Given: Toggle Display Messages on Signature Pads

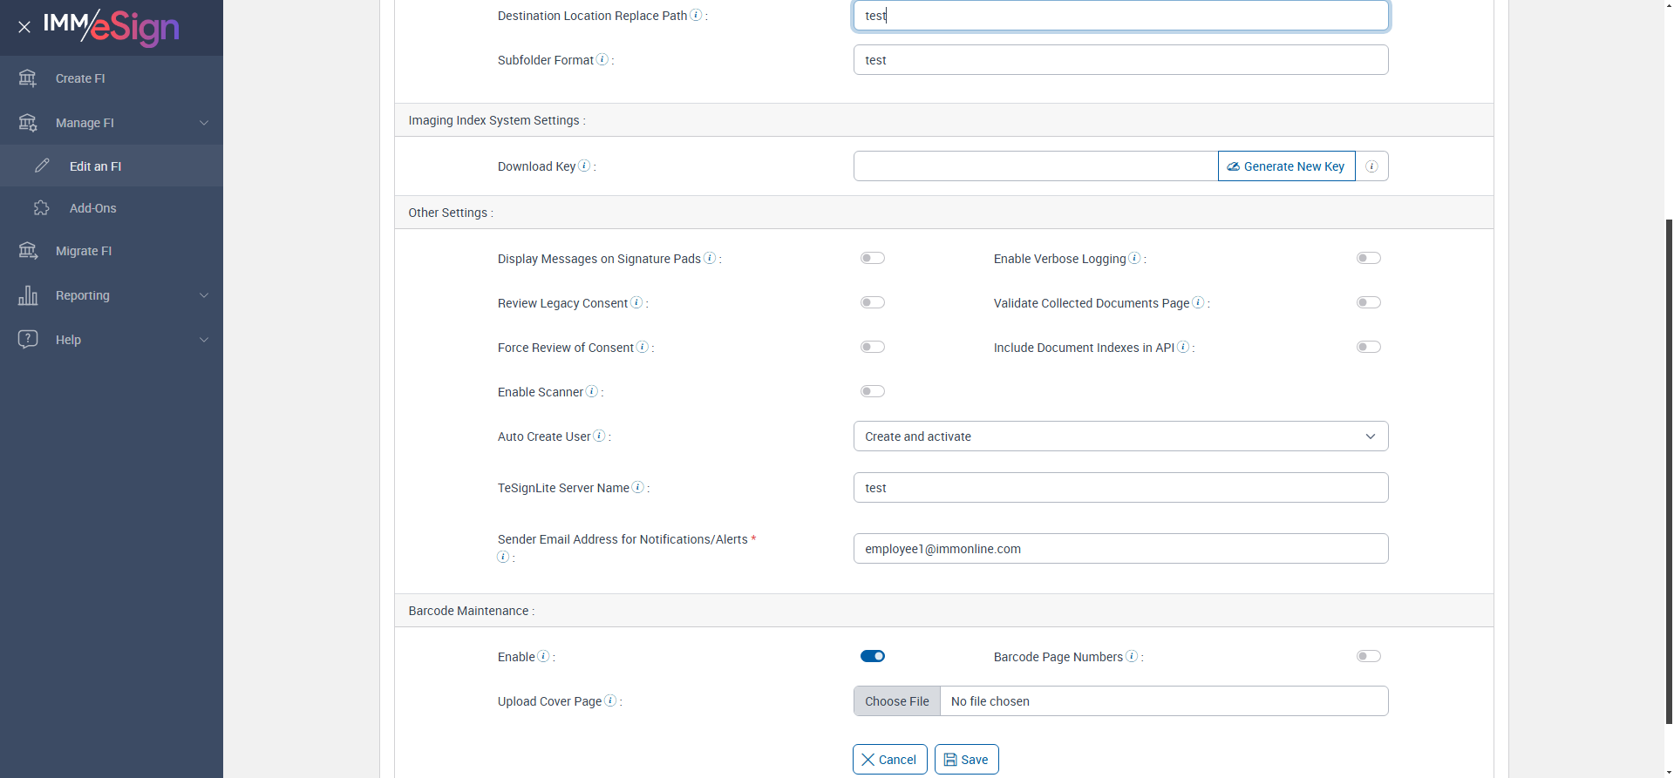Looking at the screenshot, I should pyautogui.click(x=872, y=258).
